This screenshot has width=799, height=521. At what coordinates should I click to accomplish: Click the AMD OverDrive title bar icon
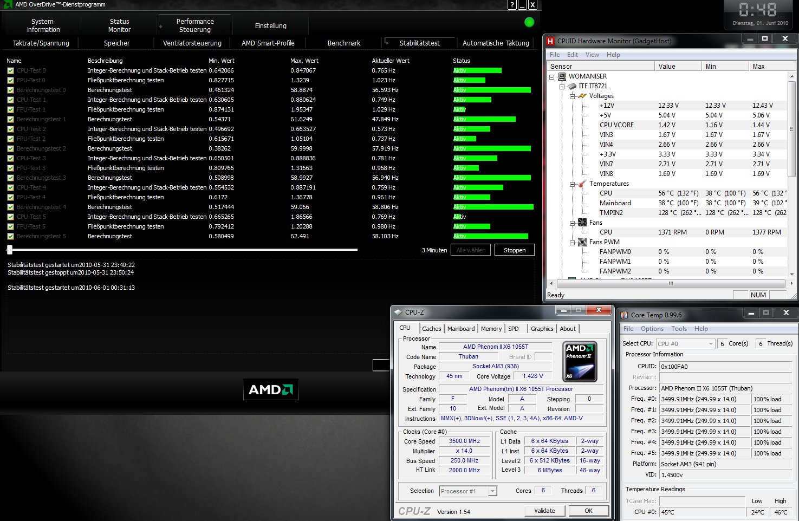(8, 4)
